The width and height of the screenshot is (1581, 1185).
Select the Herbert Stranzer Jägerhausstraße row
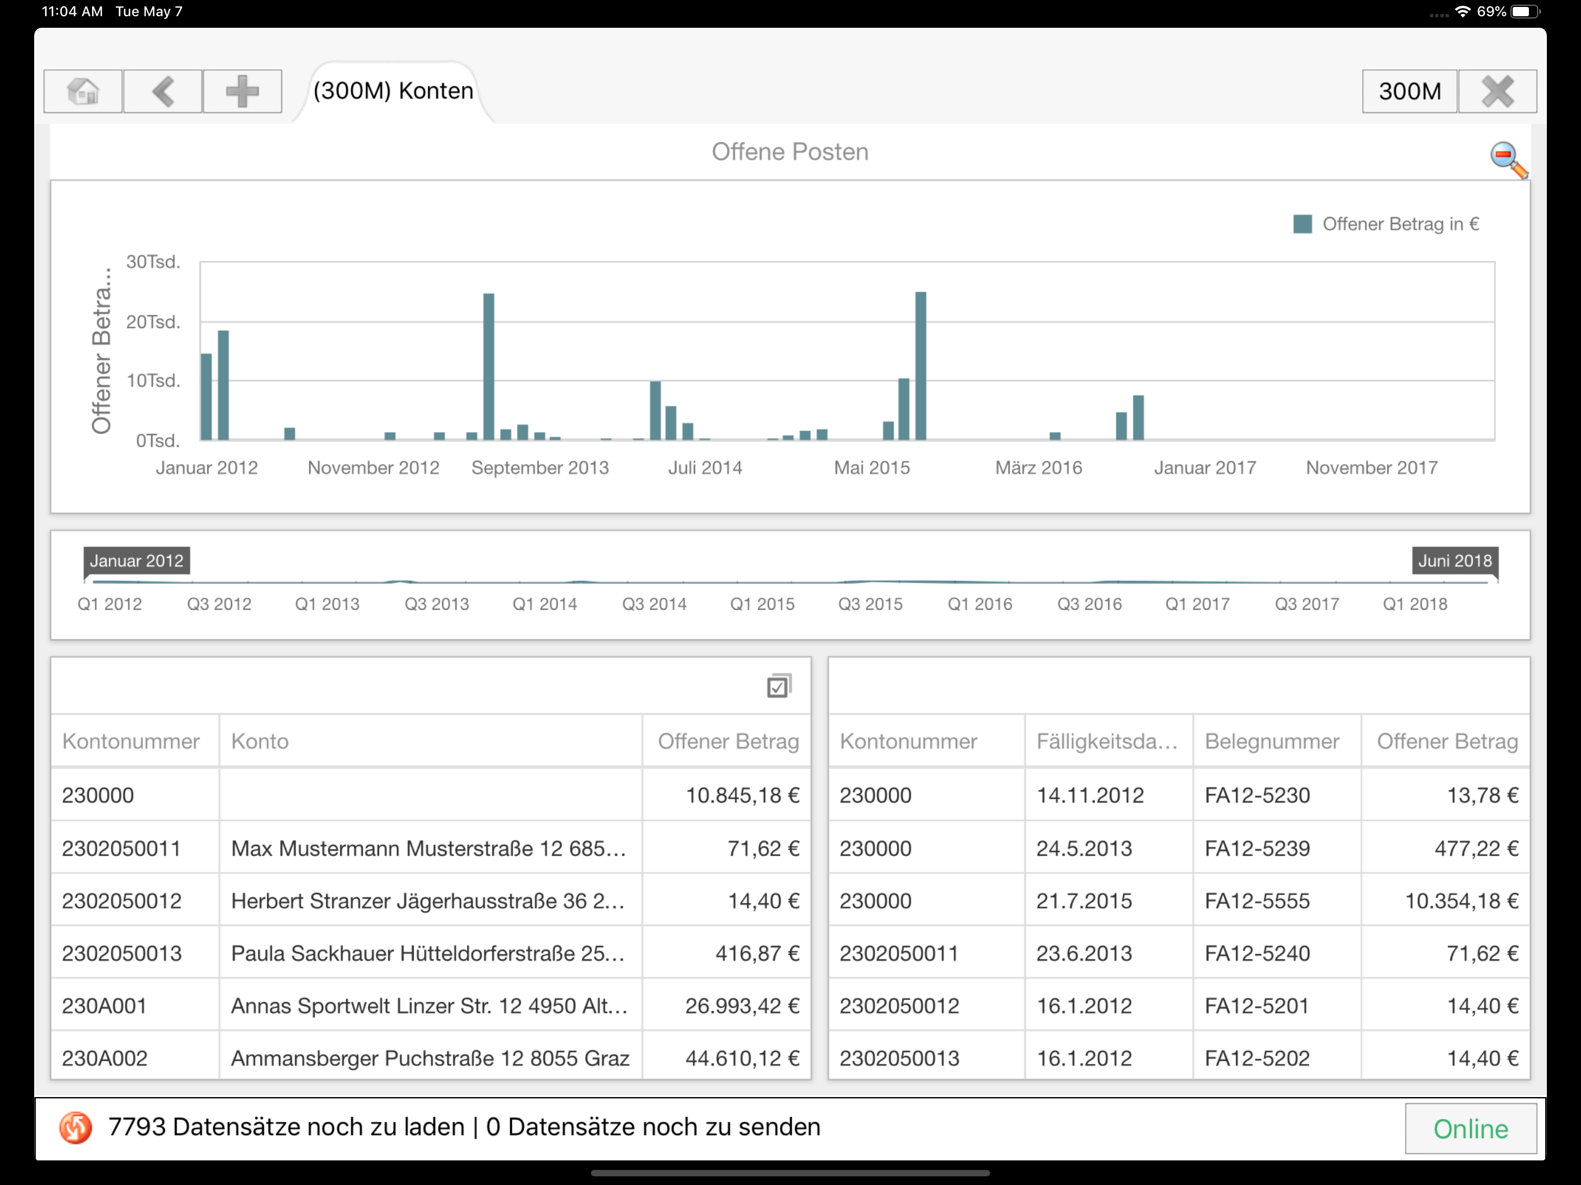coord(431,900)
